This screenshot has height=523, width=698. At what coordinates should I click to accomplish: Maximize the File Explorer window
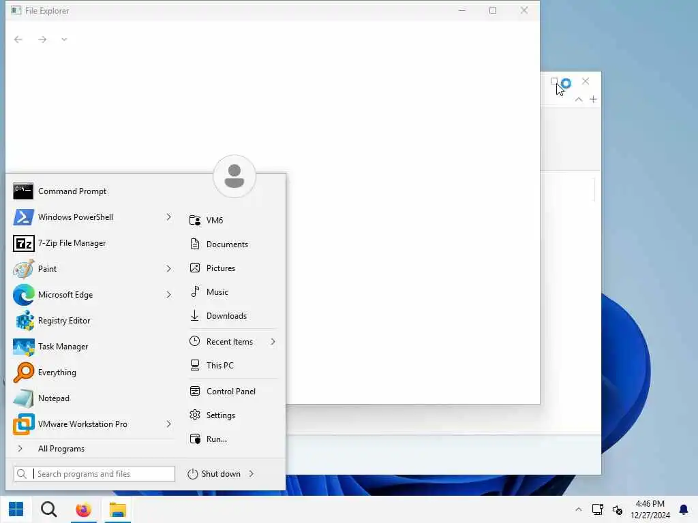(493, 10)
